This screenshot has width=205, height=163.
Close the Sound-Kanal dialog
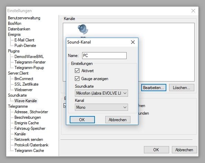[133, 42]
